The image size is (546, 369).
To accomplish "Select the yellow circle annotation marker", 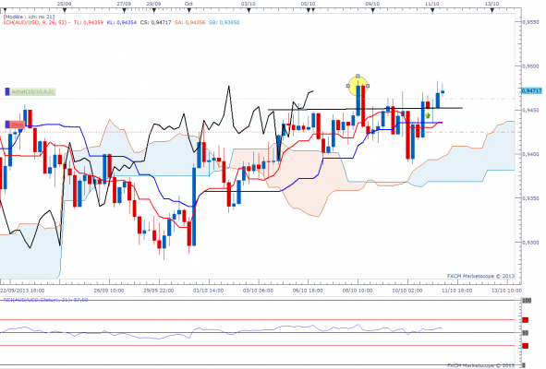I will 358,87.
